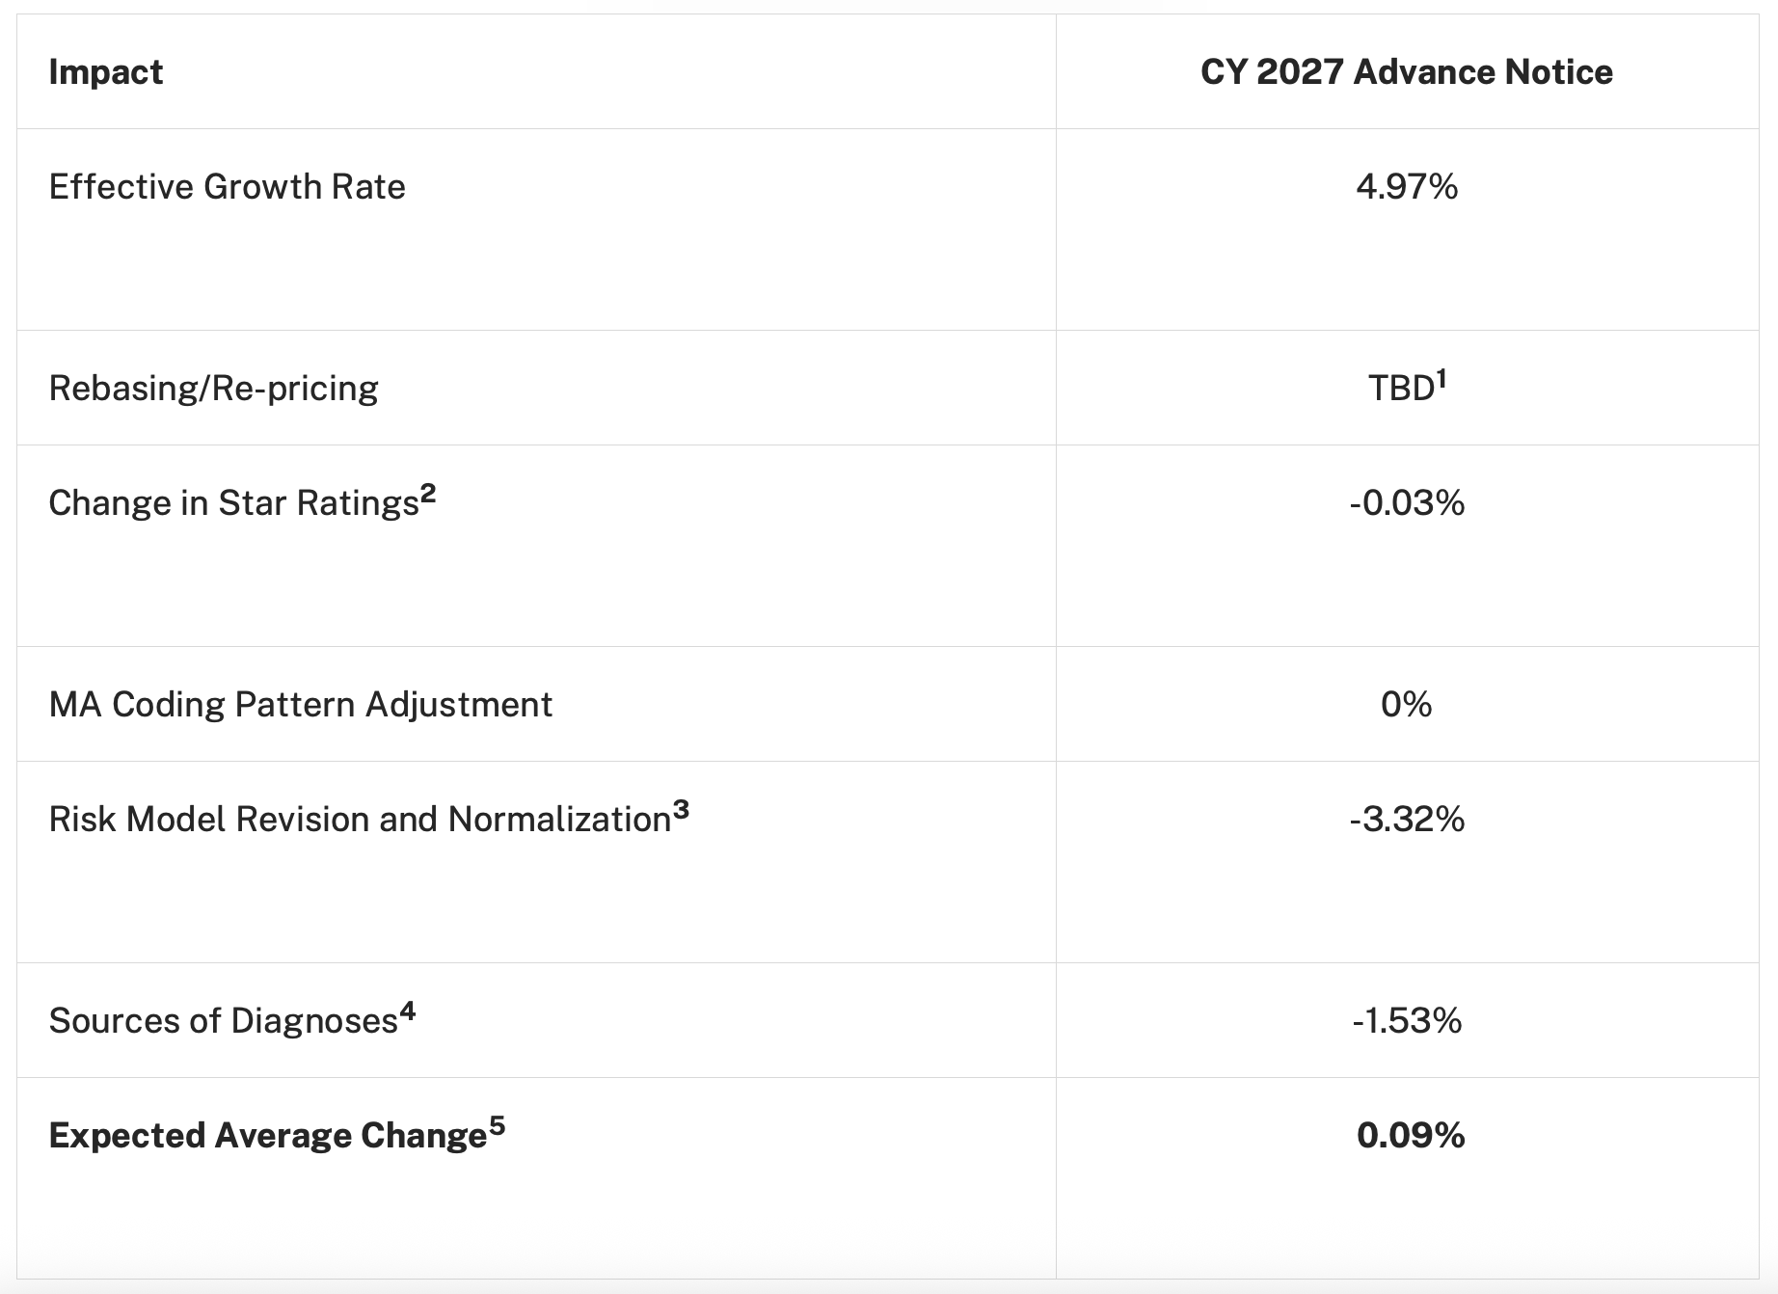Open footnote 4 after Sources of Diagnoses
Screen dimensions: 1778x1294
pos(408,1011)
